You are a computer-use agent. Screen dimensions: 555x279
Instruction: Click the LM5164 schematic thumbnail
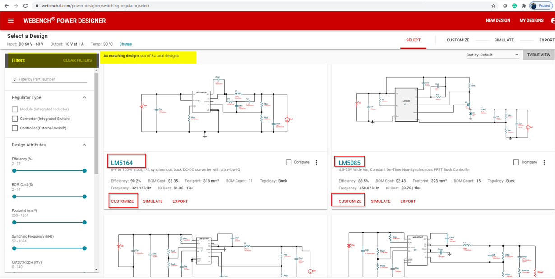point(215,107)
